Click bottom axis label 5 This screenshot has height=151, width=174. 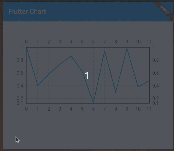pyautogui.click(x=82, y=109)
